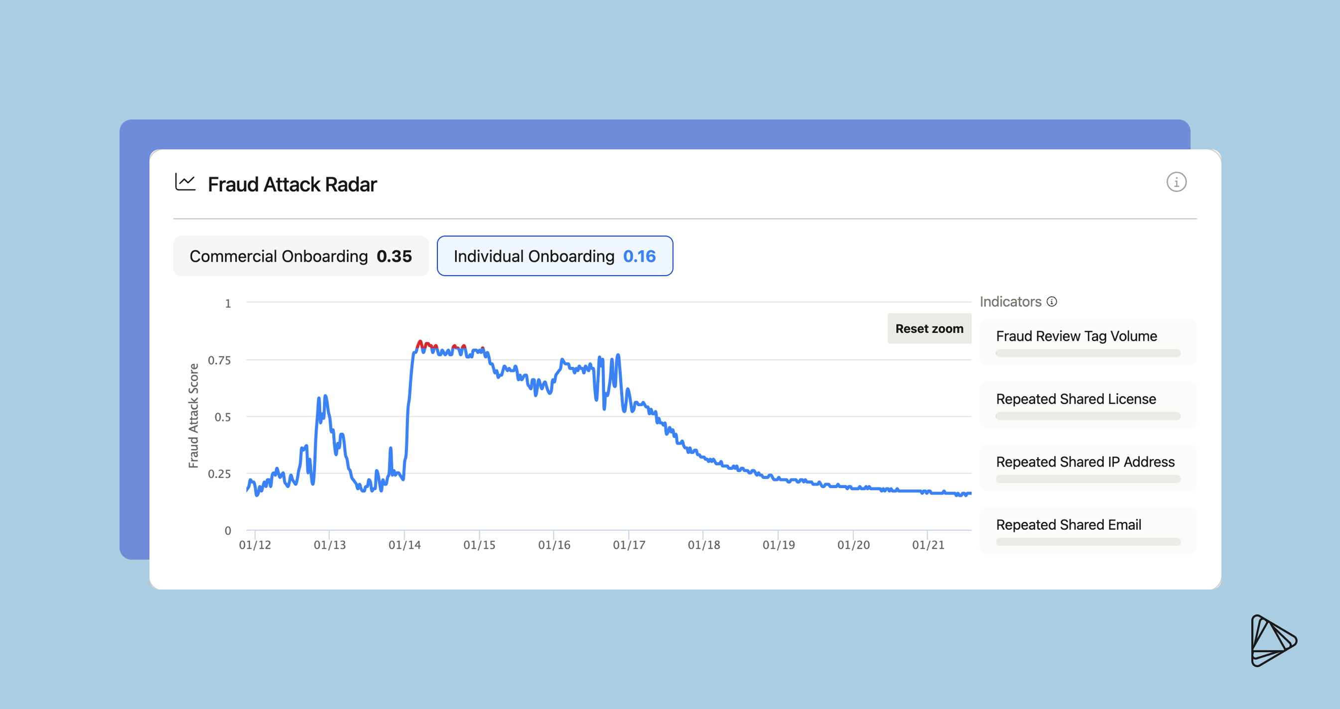Click the info icon in card header

click(1176, 182)
